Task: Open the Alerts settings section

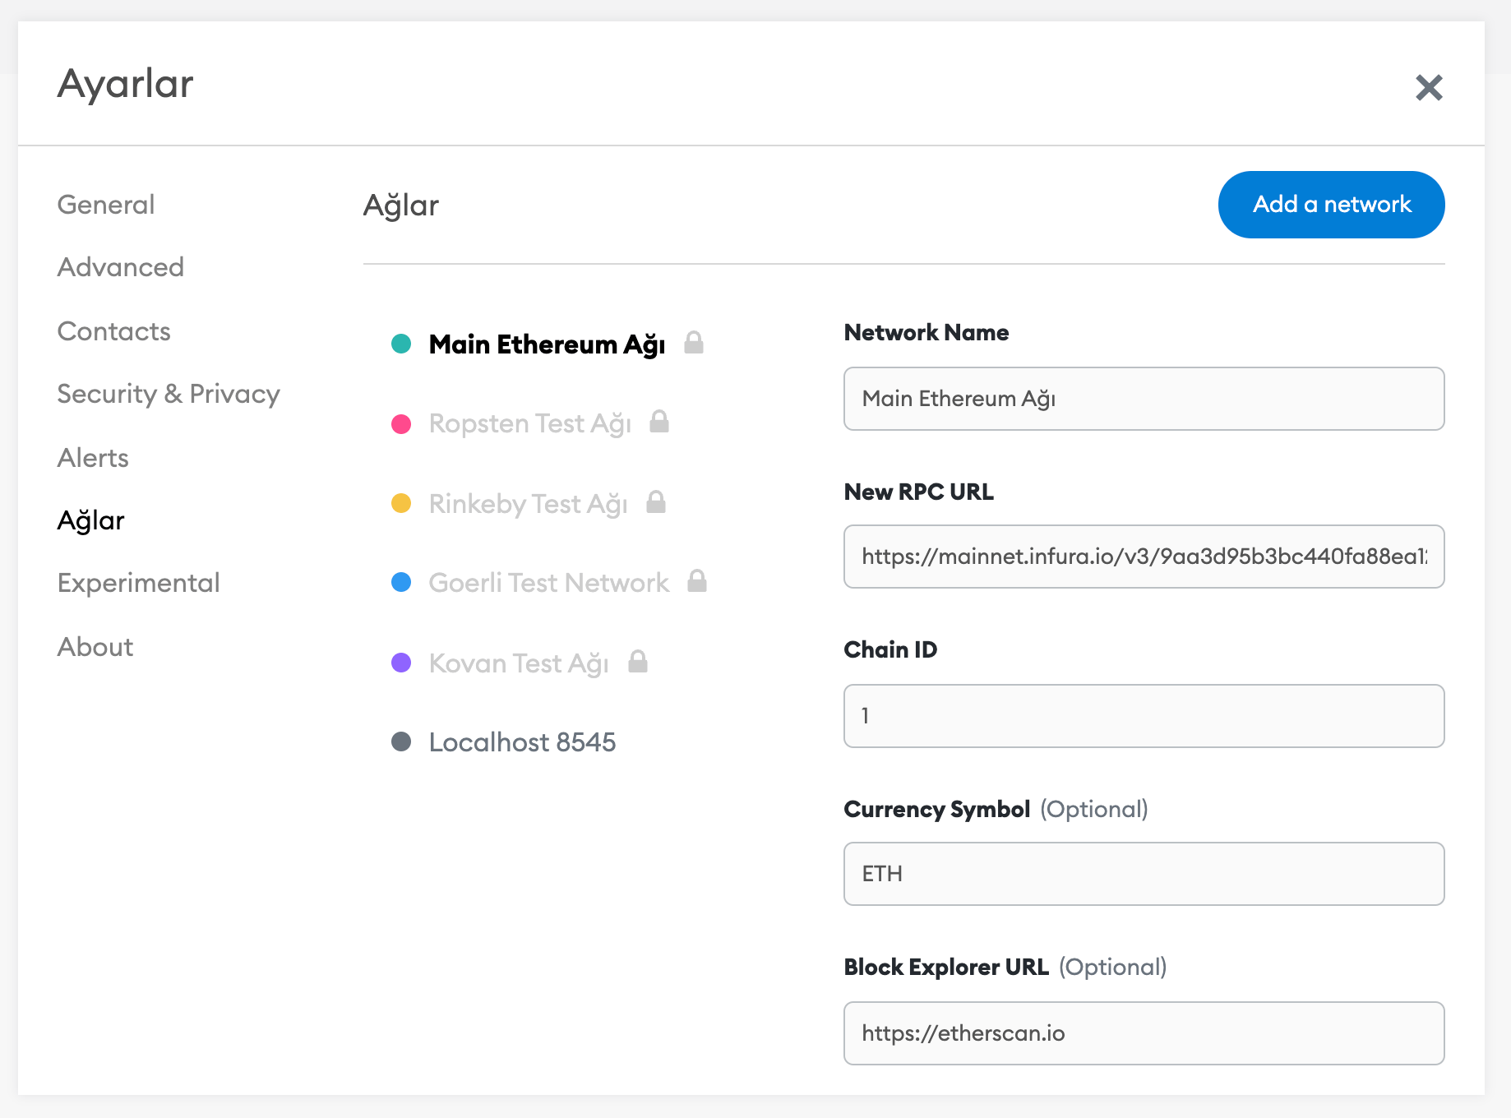Action: click(93, 458)
